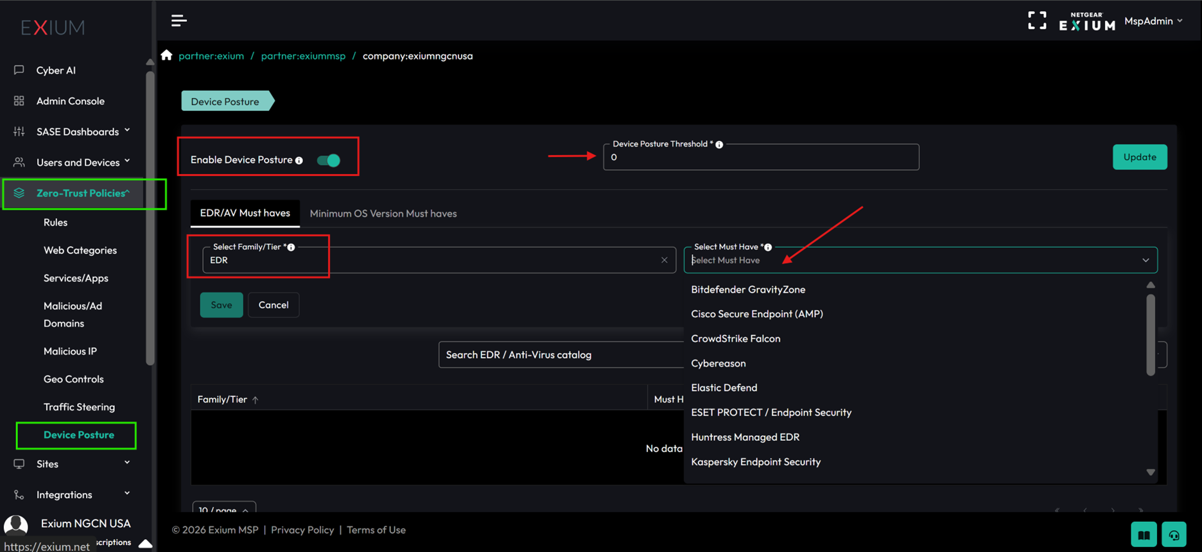Image resolution: width=1202 pixels, height=552 pixels.
Task: Open the support headset icon
Action: [1174, 535]
